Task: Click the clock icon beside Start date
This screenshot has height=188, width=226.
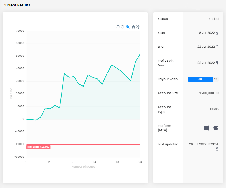Action: 217,33
